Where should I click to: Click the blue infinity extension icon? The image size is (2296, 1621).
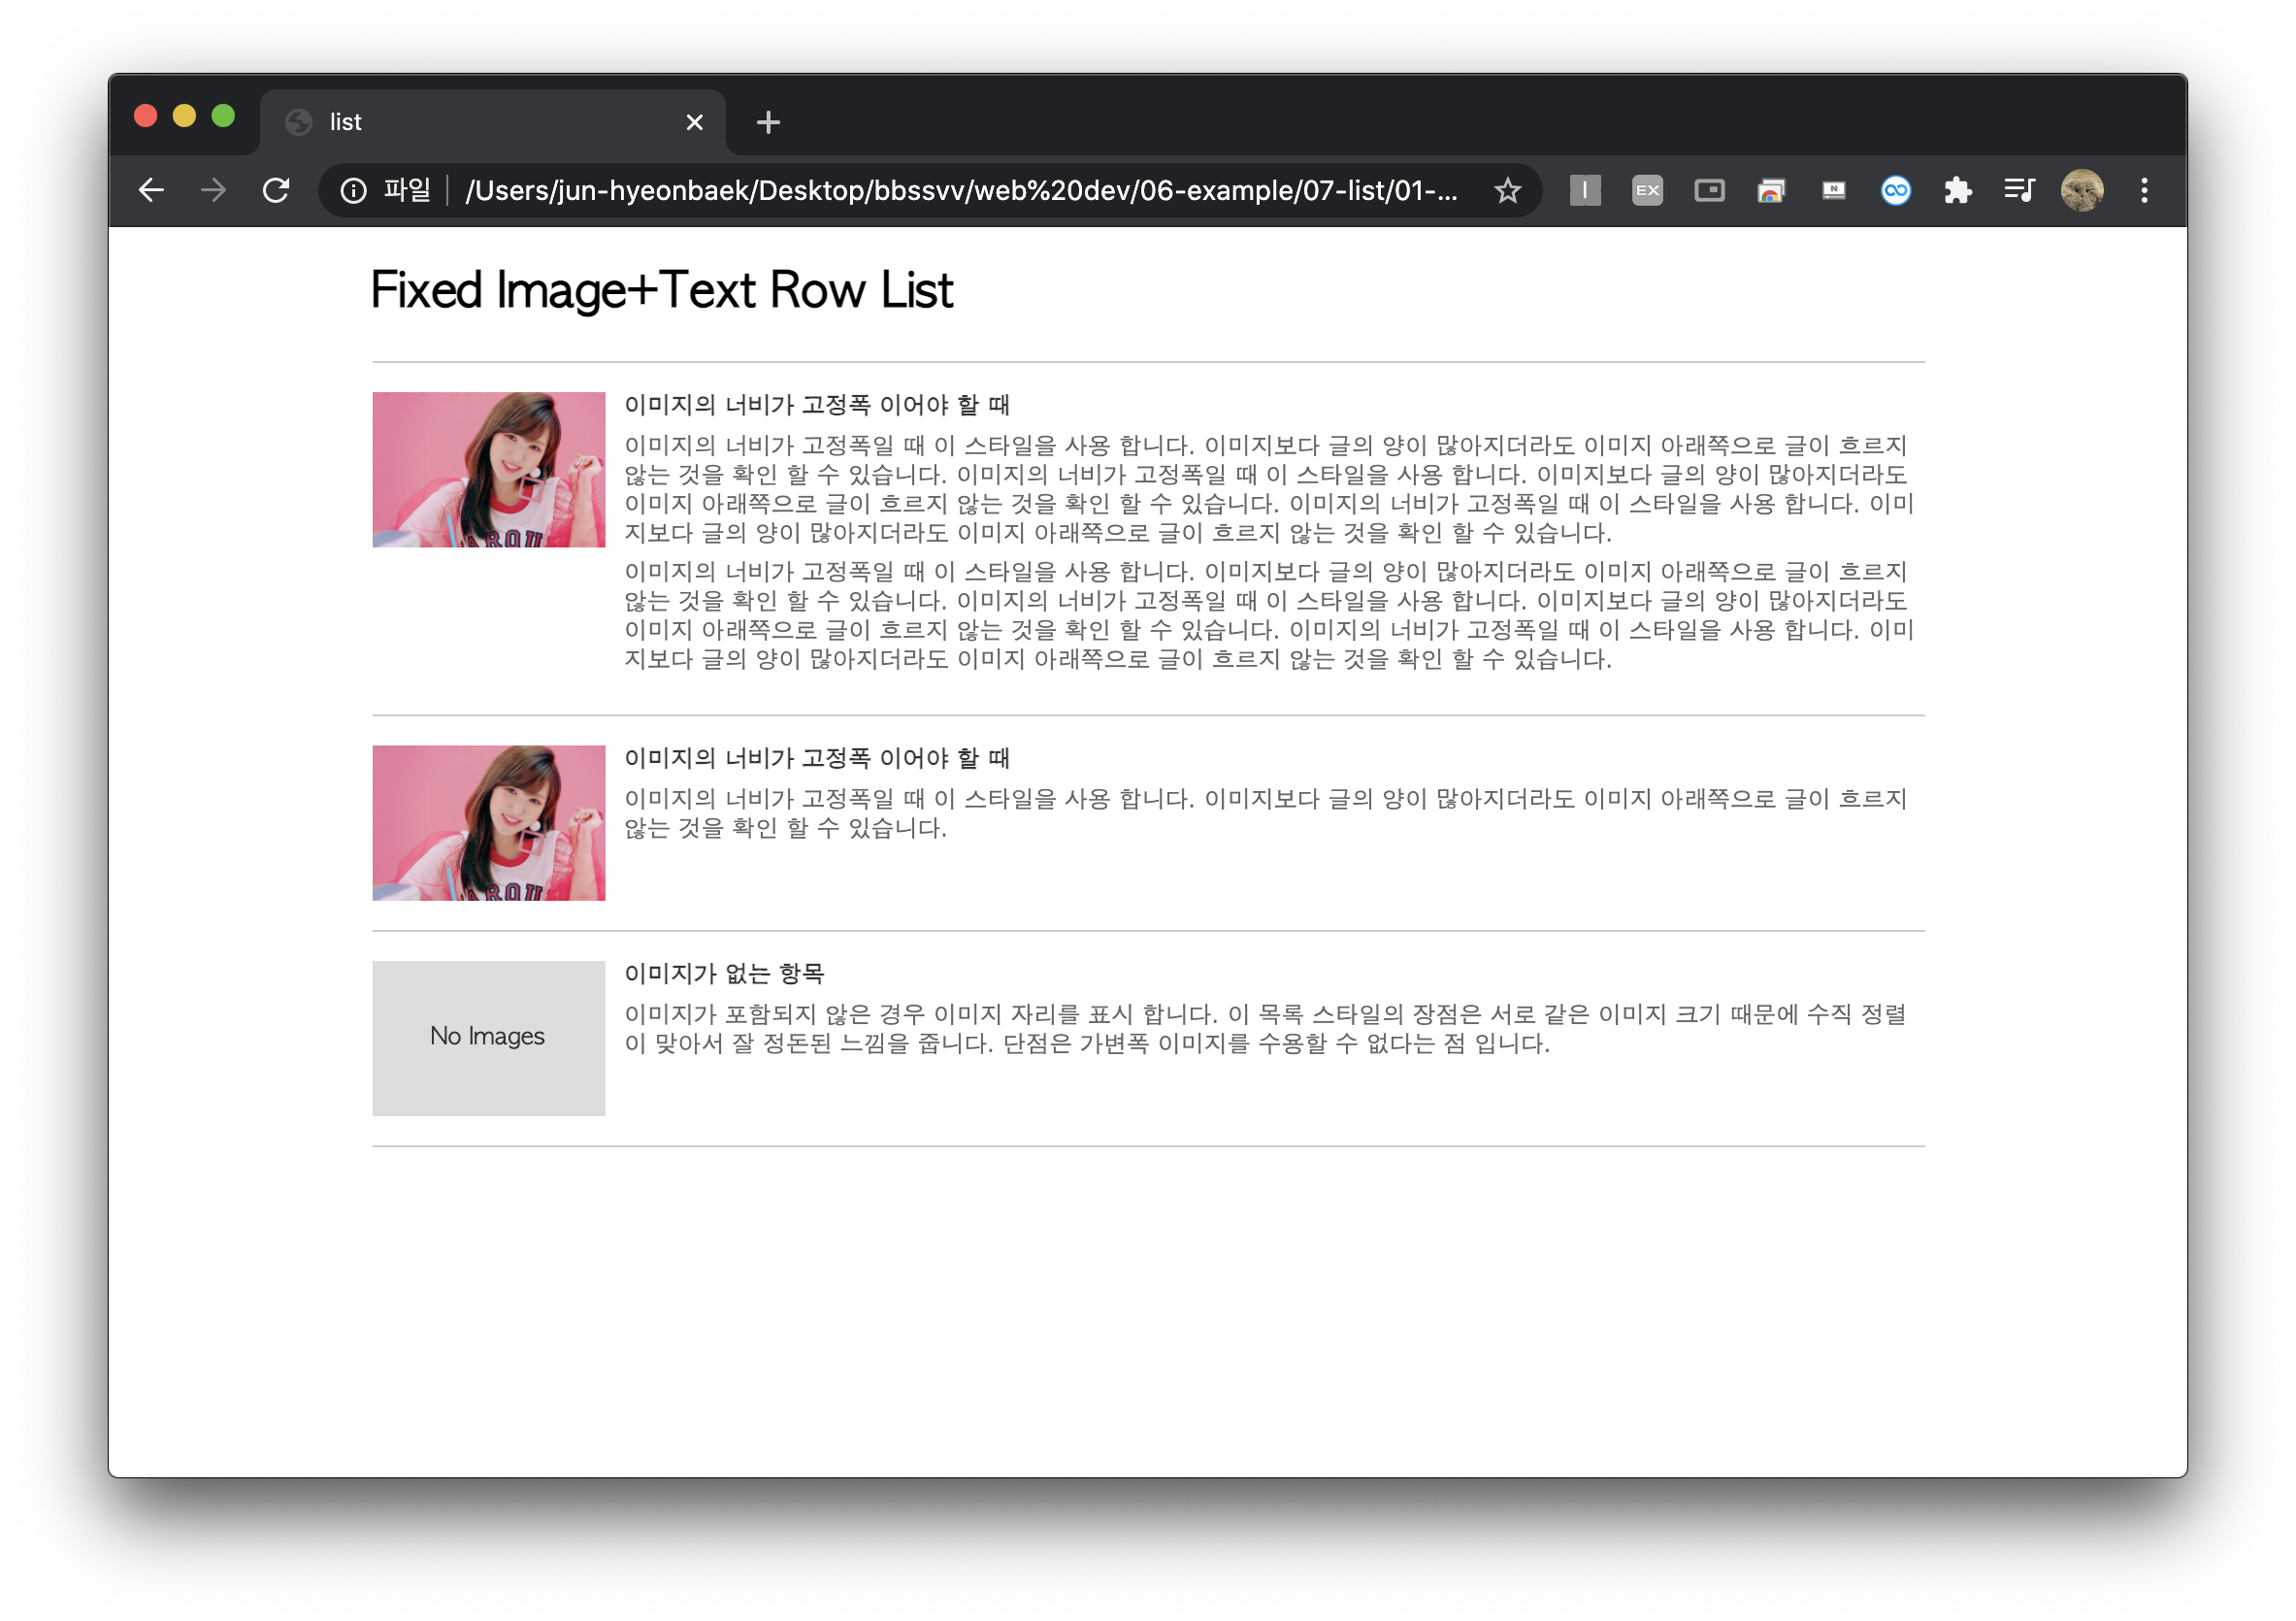[1895, 190]
